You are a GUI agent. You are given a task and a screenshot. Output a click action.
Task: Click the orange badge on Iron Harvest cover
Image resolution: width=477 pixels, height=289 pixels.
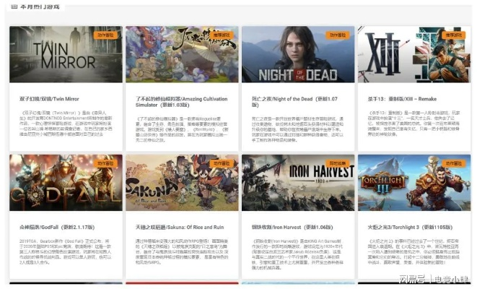[337, 163]
